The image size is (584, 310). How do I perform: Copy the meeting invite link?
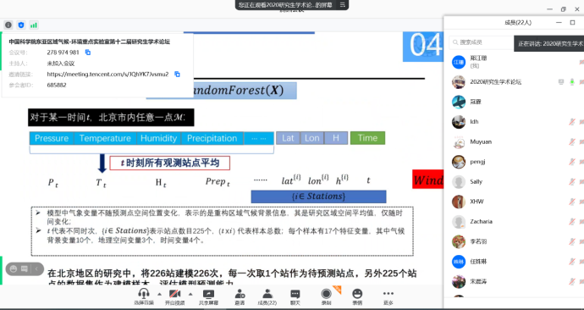[177, 75]
